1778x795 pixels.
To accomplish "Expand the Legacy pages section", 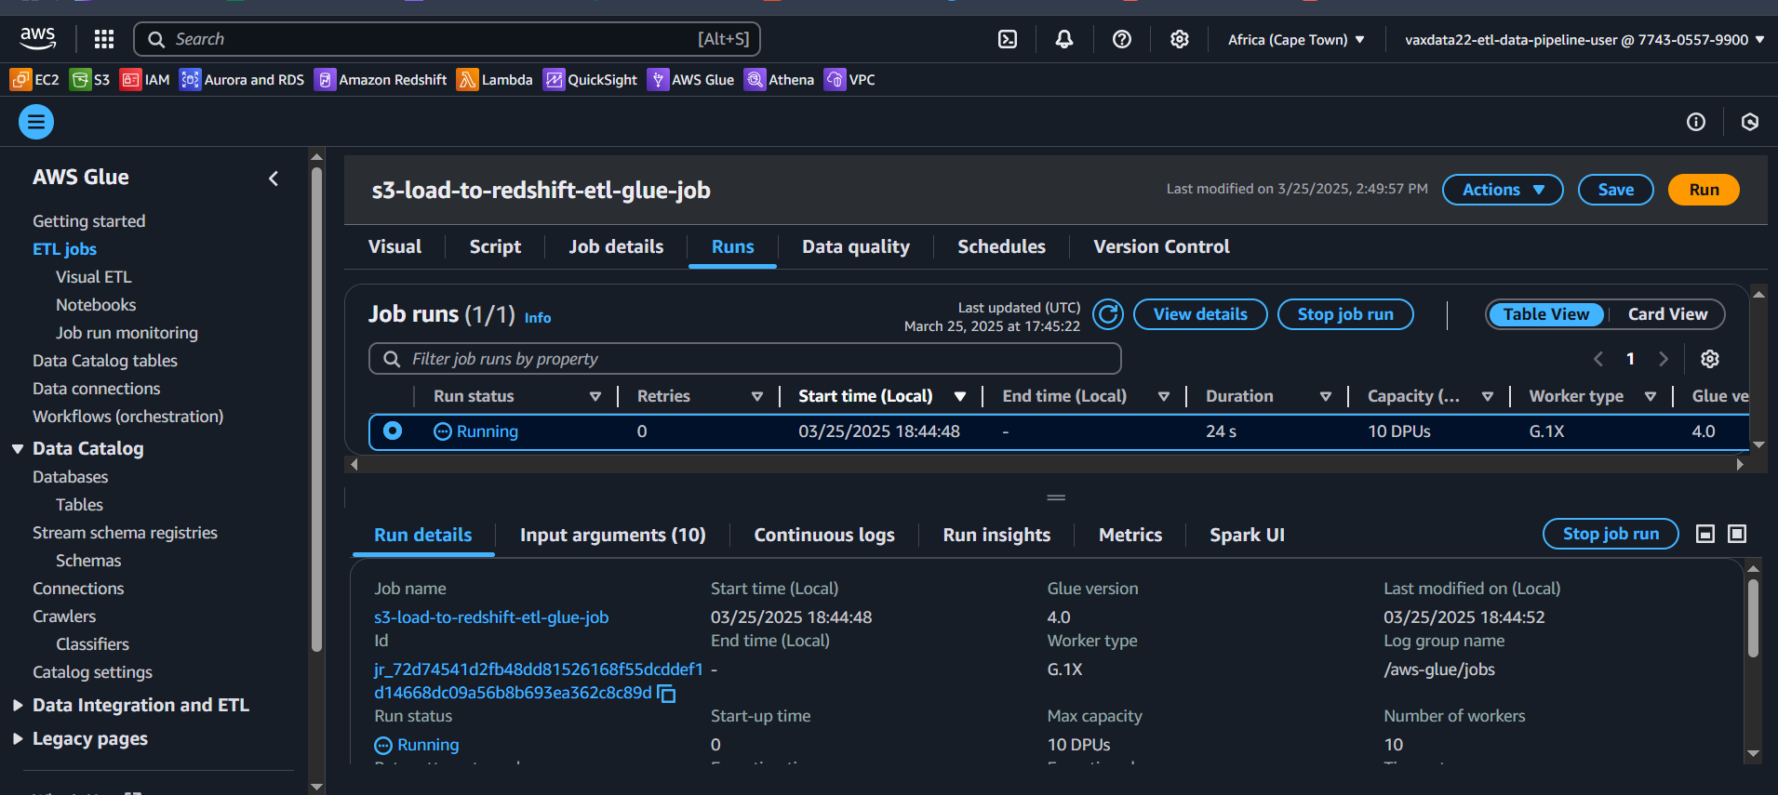I will coord(18,739).
